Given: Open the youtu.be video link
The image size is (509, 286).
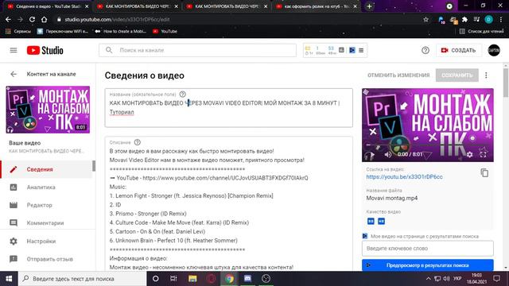Looking at the screenshot, I should pos(404,176).
